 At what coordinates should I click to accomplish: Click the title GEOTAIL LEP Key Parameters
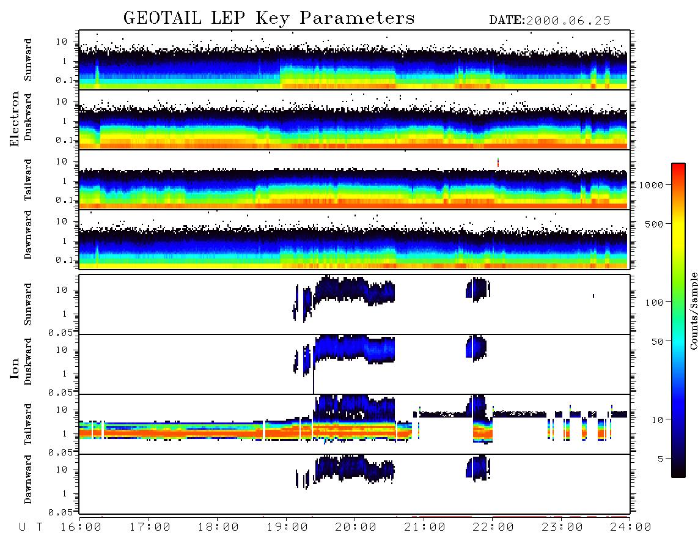point(269,18)
